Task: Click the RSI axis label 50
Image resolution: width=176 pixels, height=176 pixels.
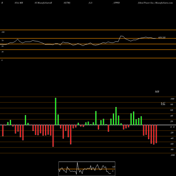Action: point(2,46)
